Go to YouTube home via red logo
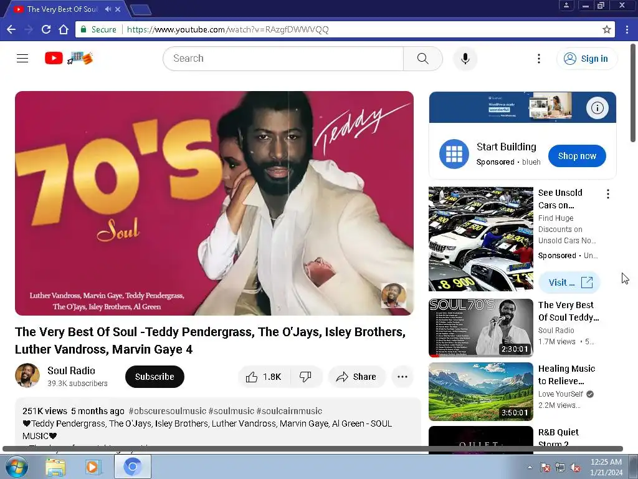This screenshot has width=638, height=479. 54,58
